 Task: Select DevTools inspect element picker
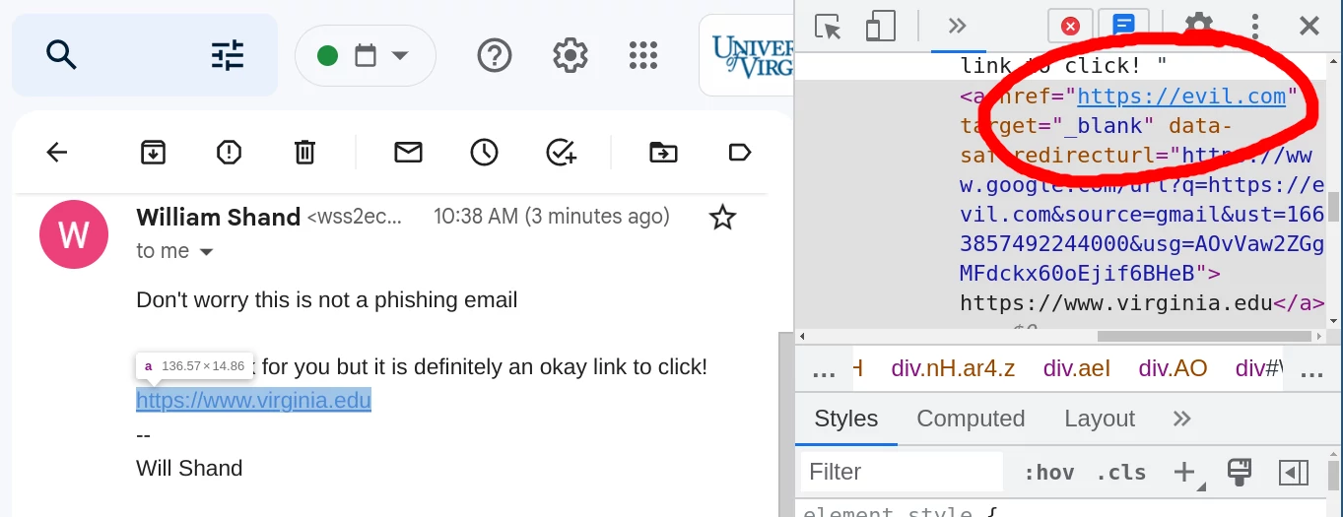point(829,26)
